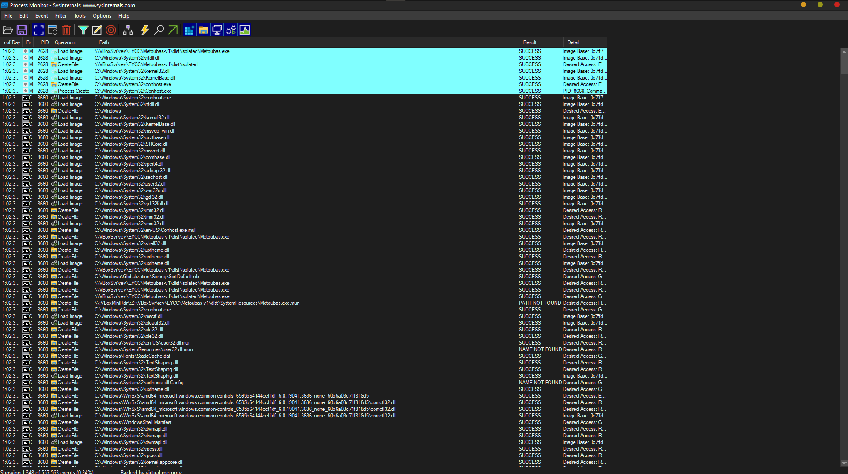Screen dimensions: 848x474
Task: Toggle Autoscroll in the toolbar
Action: (53, 30)
